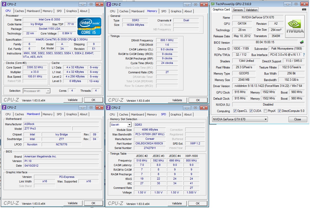Switch to the Sensors tab in GPU-Z

(x=238, y=10)
